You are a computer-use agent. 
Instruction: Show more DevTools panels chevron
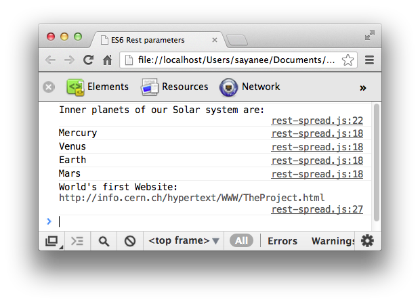362,87
